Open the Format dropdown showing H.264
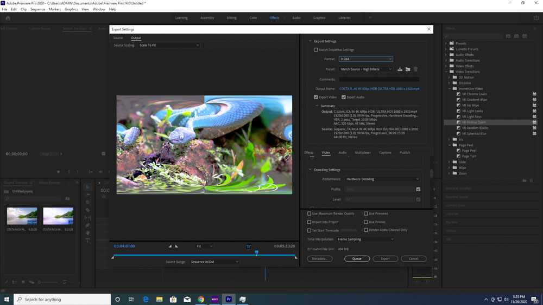543x305 pixels. (x=365, y=59)
